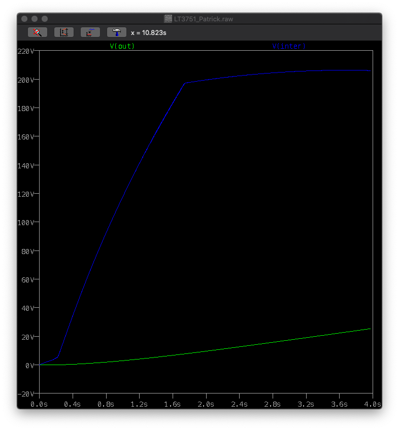Click the 0.0s time axis label
The height and width of the screenshot is (430, 399).
[x=39, y=404]
